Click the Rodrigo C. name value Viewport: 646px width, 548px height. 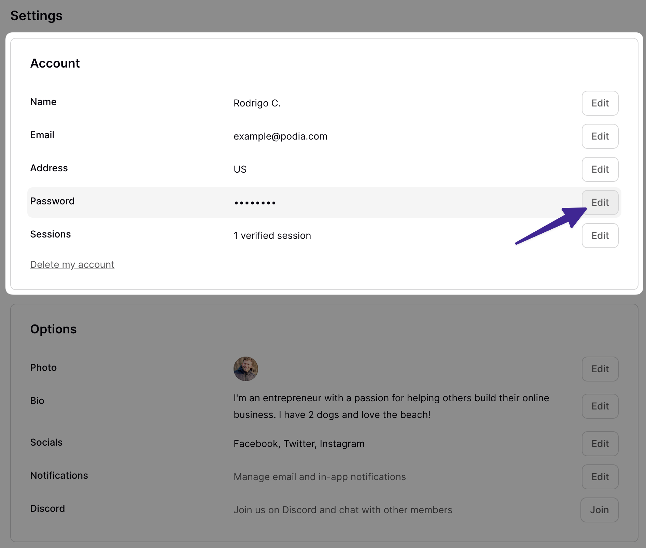(257, 103)
